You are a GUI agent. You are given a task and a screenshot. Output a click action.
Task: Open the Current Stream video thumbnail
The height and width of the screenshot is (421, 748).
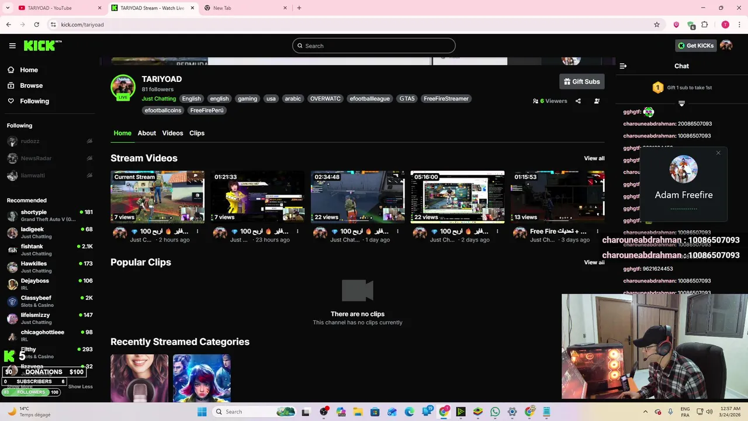pos(157,197)
